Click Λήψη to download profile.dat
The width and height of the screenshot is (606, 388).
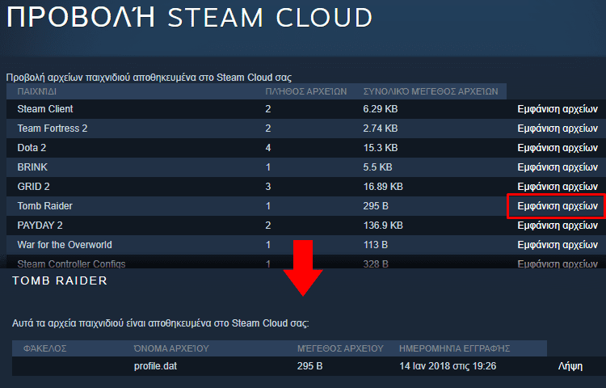tap(570, 366)
